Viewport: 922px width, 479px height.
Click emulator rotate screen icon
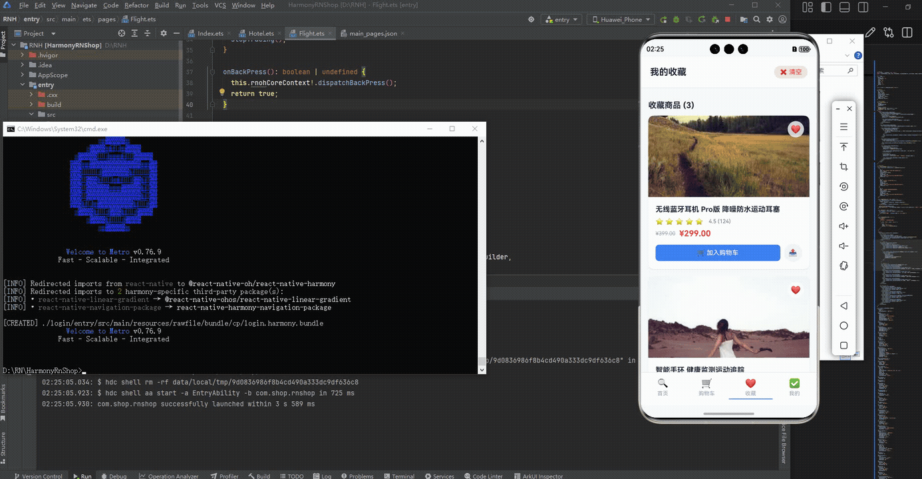coord(844,266)
